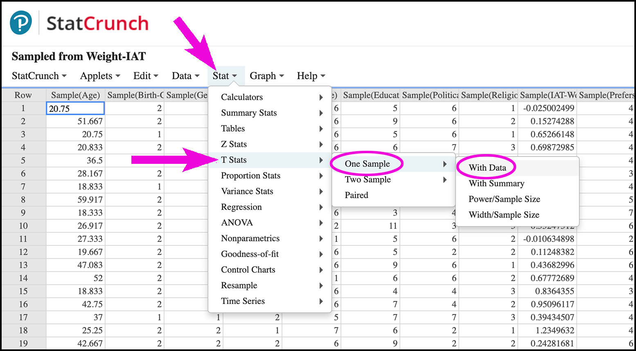Screen dimensions: 636x351
Task: Open the Edit menu
Action: coord(146,76)
